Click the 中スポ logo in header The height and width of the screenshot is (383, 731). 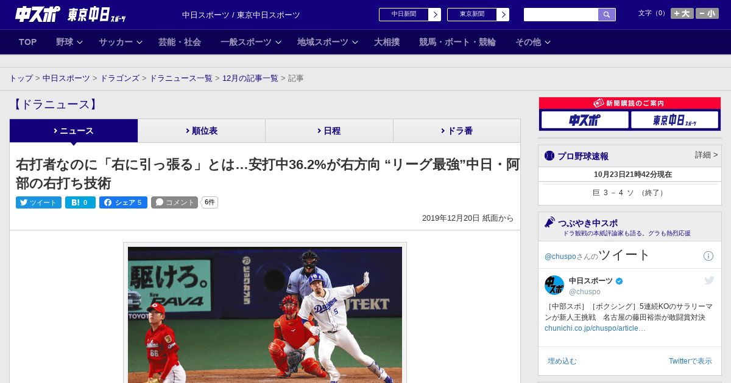click(x=38, y=14)
